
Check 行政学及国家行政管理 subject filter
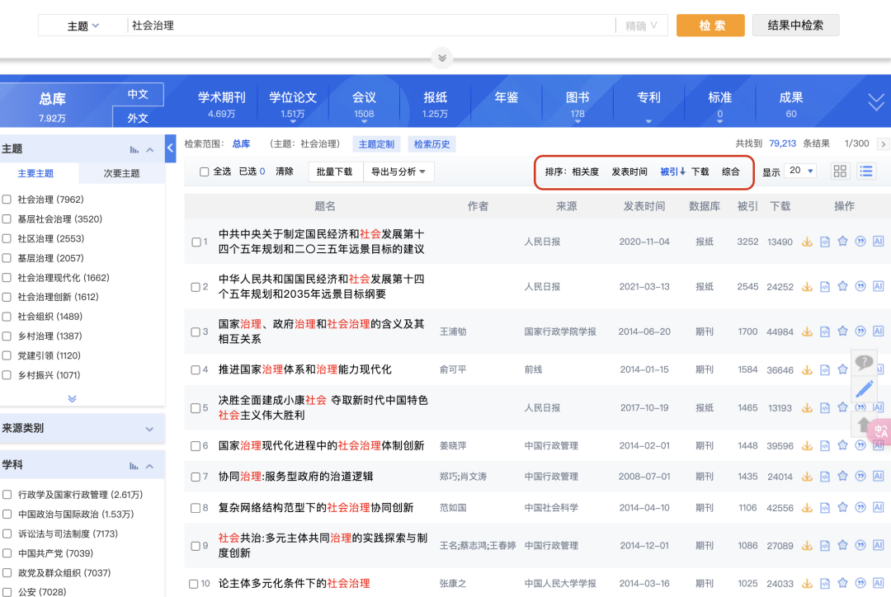coord(7,495)
